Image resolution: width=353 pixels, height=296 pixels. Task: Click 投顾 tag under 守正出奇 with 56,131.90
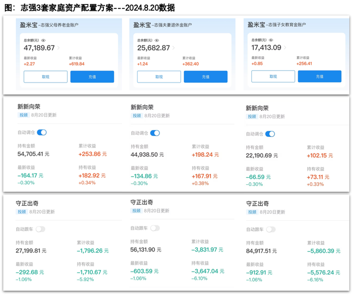coord(136,211)
